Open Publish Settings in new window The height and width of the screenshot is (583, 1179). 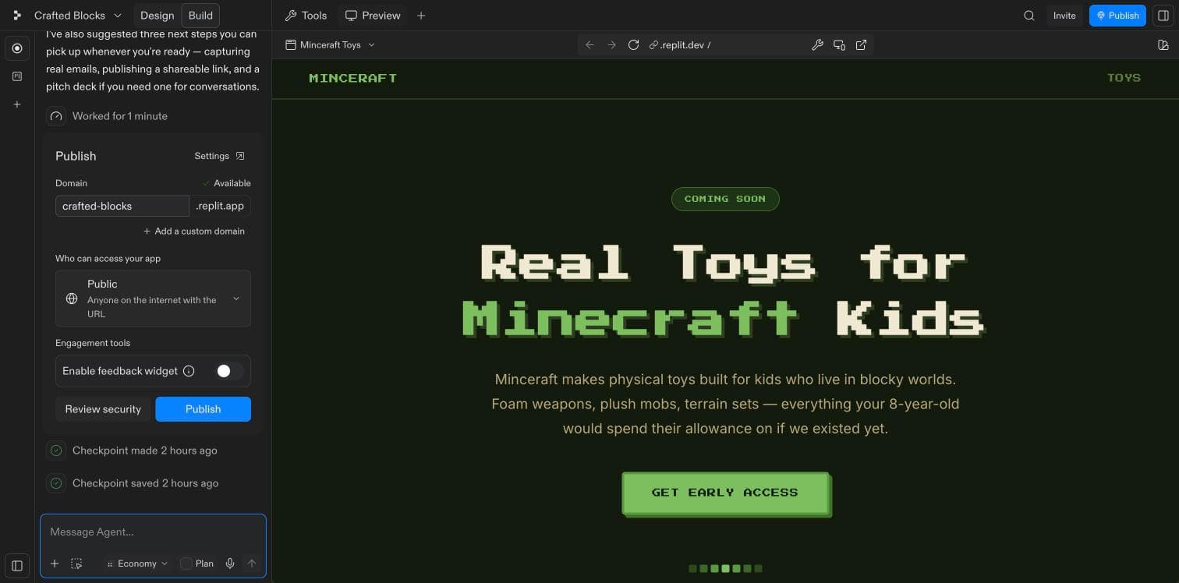[x=219, y=156]
